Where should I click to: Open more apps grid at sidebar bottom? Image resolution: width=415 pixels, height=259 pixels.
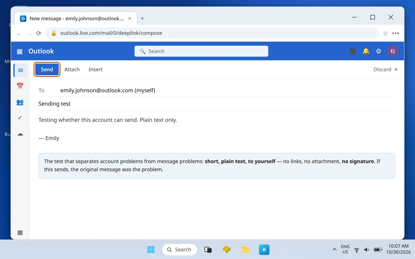coord(20,233)
